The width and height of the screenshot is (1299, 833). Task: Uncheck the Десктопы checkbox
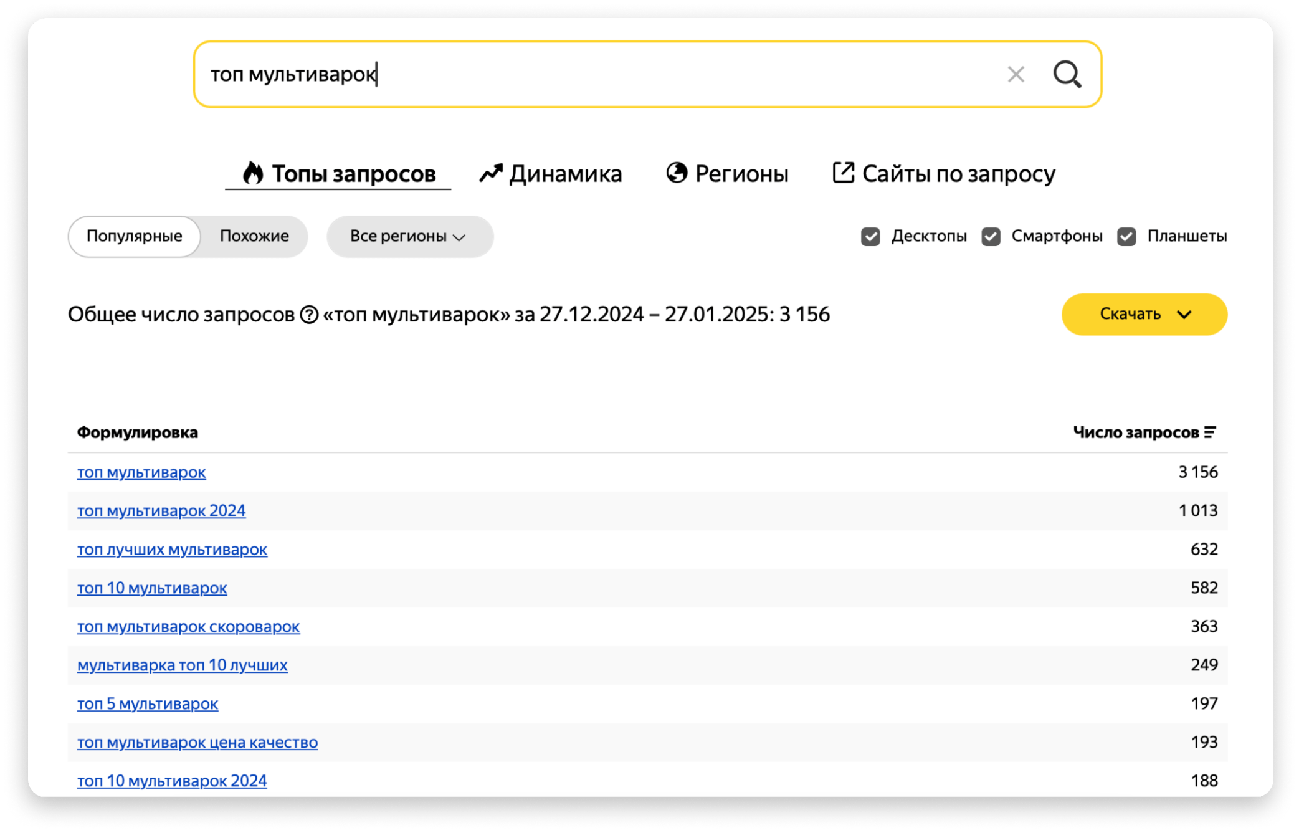coord(870,237)
